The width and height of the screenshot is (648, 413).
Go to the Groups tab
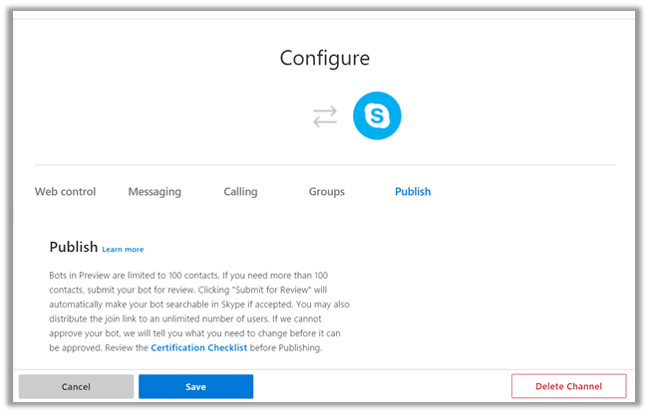pos(326,192)
